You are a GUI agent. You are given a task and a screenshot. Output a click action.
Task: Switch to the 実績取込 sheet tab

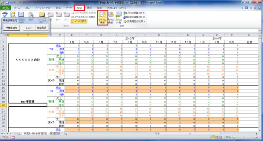[x=55, y=134]
